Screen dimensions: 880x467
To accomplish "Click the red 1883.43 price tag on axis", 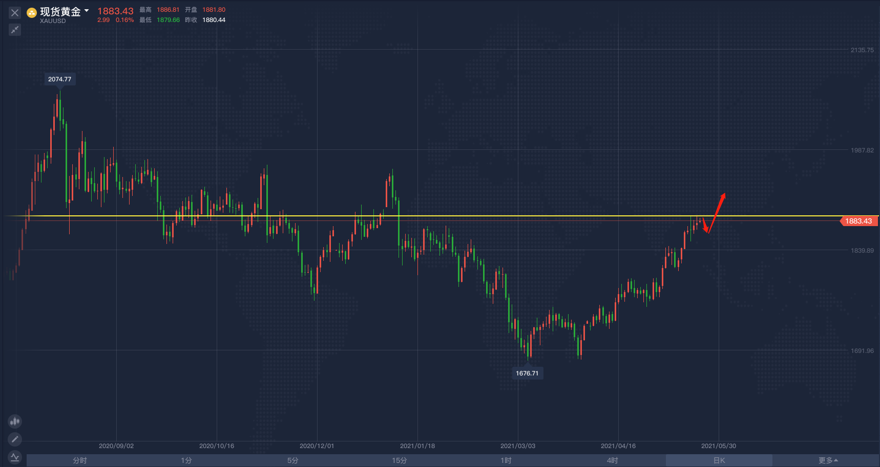I will (x=860, y=221).
